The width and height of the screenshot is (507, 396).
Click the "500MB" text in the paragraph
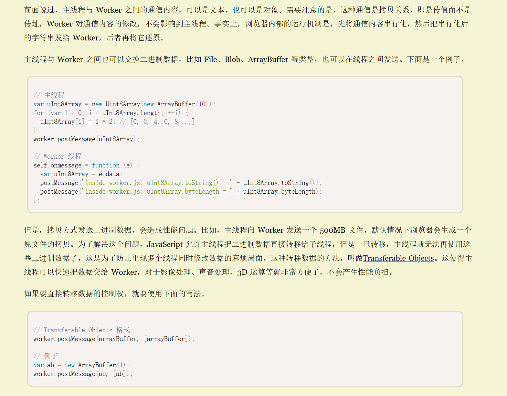333,230
